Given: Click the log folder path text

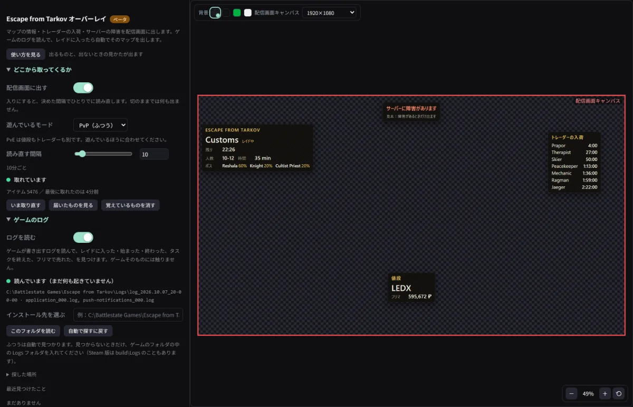Looking at the screenshot, I should [94, 296].
